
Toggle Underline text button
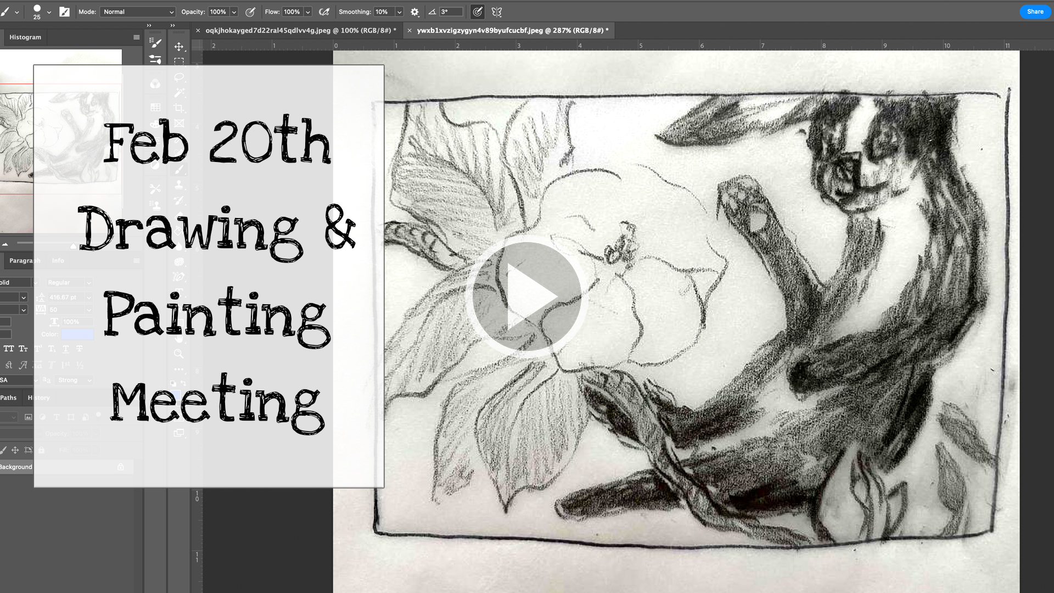(65, 349)
